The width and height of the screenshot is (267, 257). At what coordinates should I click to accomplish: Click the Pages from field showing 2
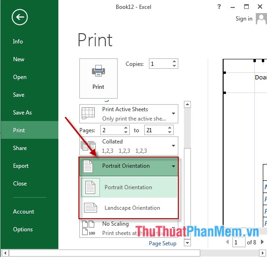(x=112, y=130)
